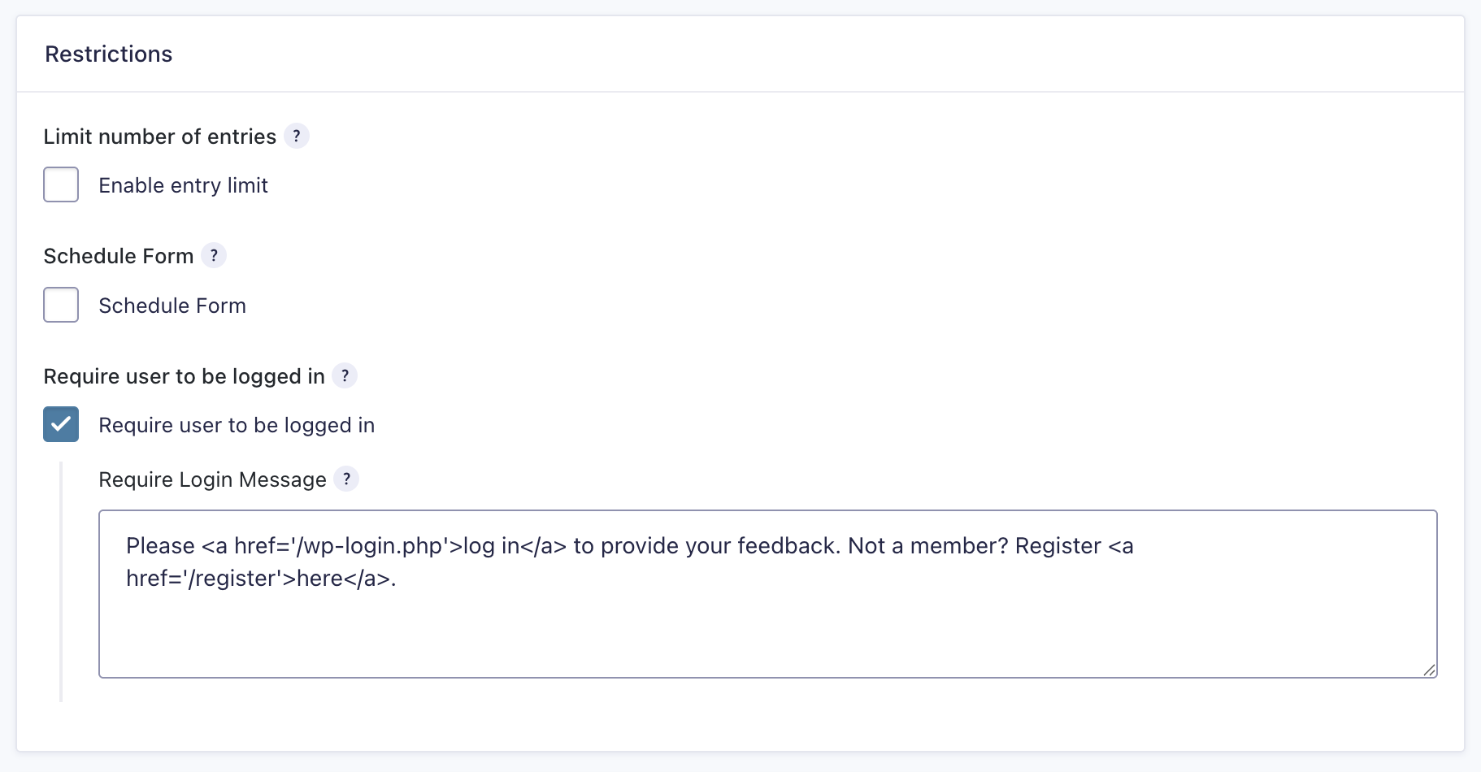Toggle Schedule Form scheduling on
The image size is (1481, 772).
coord(61,305)
